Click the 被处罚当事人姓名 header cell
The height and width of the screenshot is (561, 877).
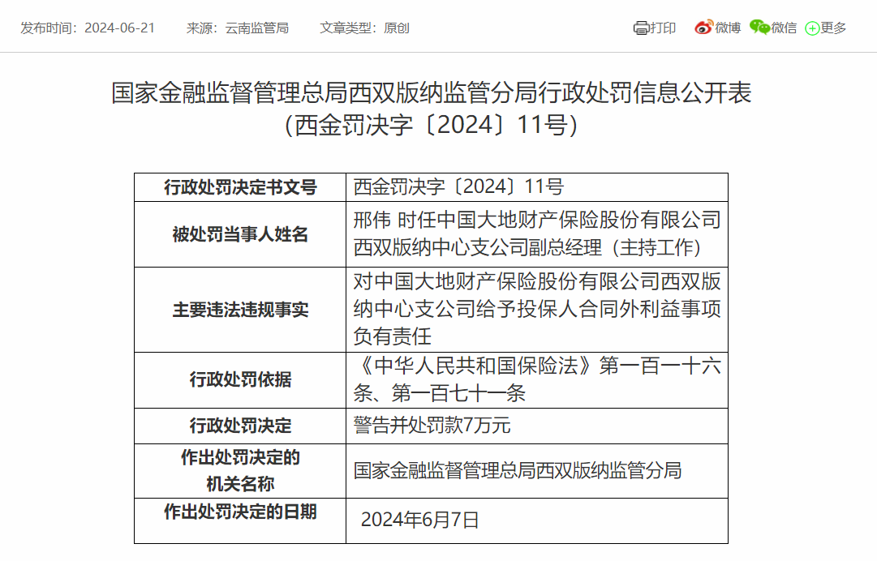point(240,234)
